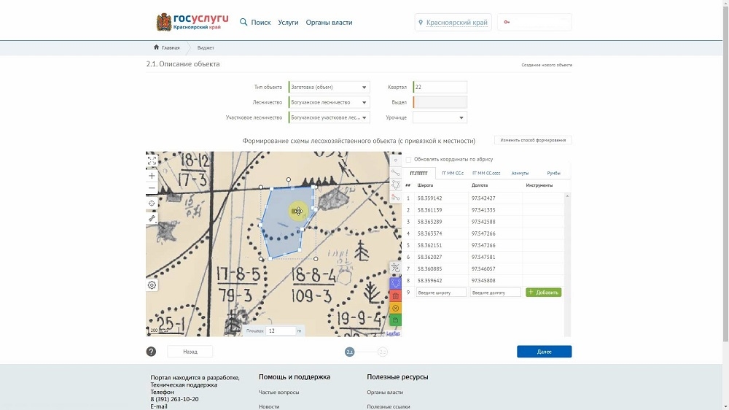
Task: Click the orange cancel circle icon
Action: 395,308
